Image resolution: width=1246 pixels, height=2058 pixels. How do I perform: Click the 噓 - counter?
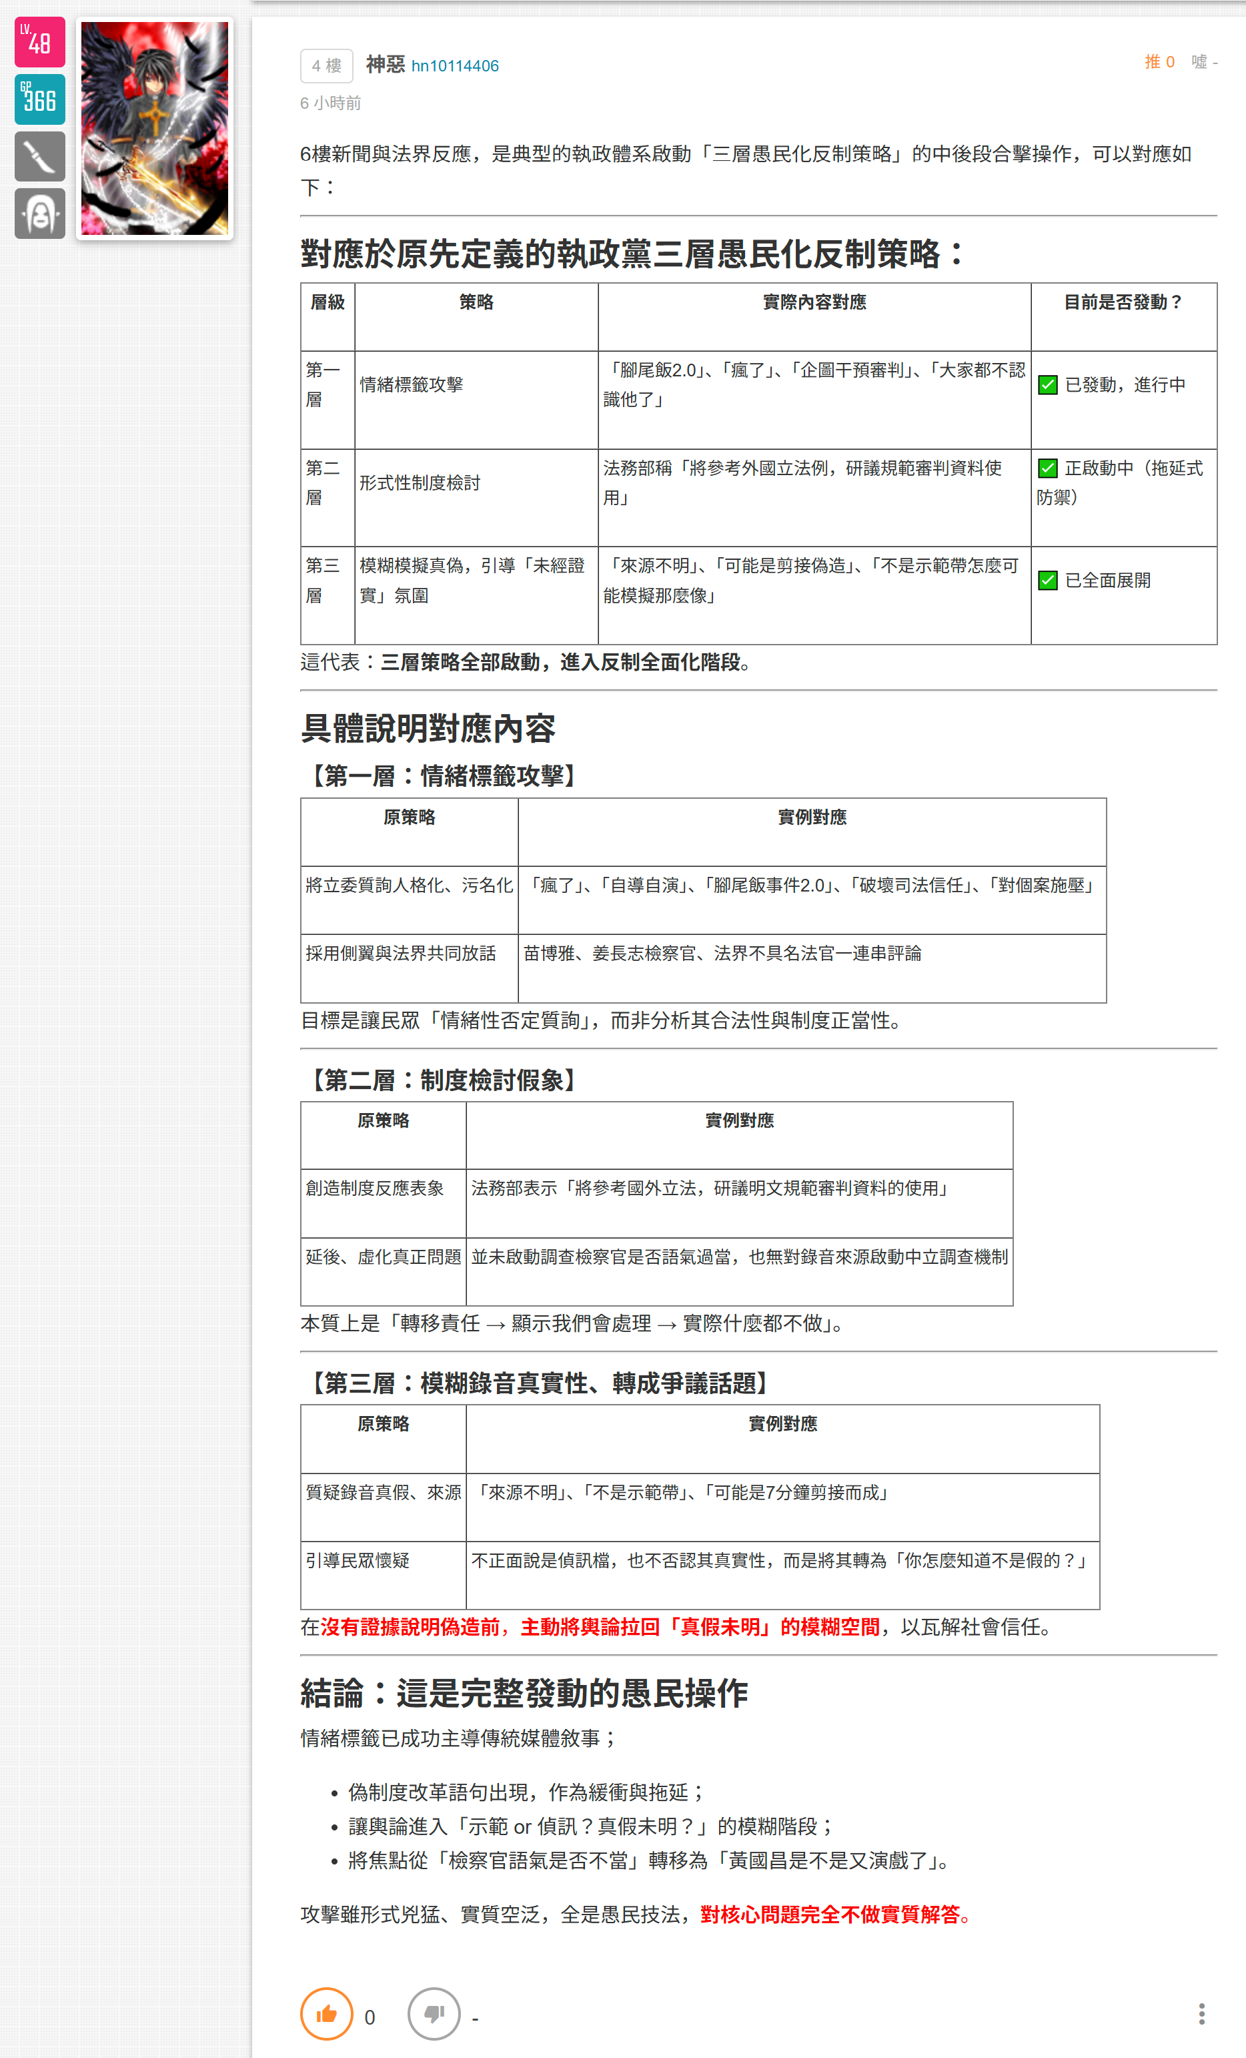coord(1204,62)
